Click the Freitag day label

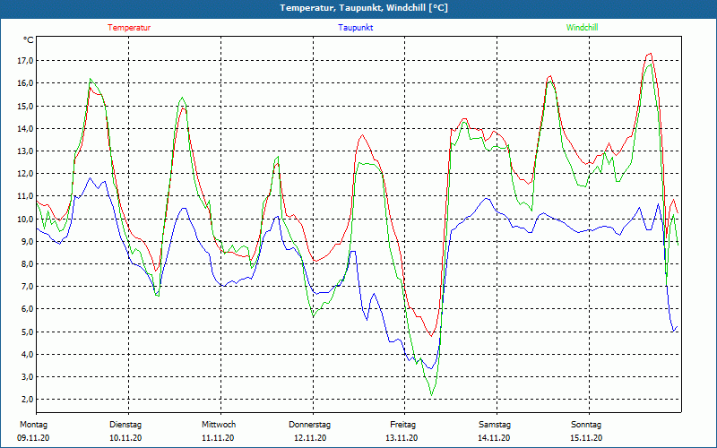(x=403, y=424)
